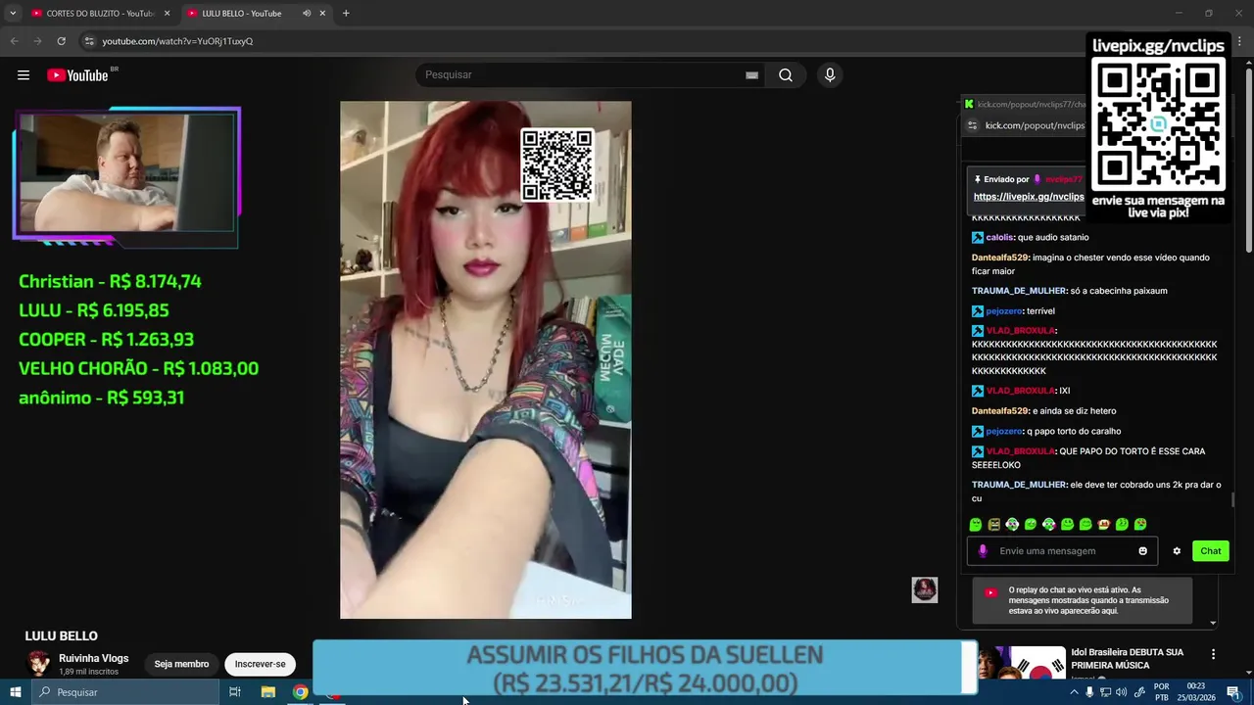Image resolution: width=1254 pixels, height=705 pixels.
Task: Pick the first green blob emote
Action: click(x=976, y=525)
